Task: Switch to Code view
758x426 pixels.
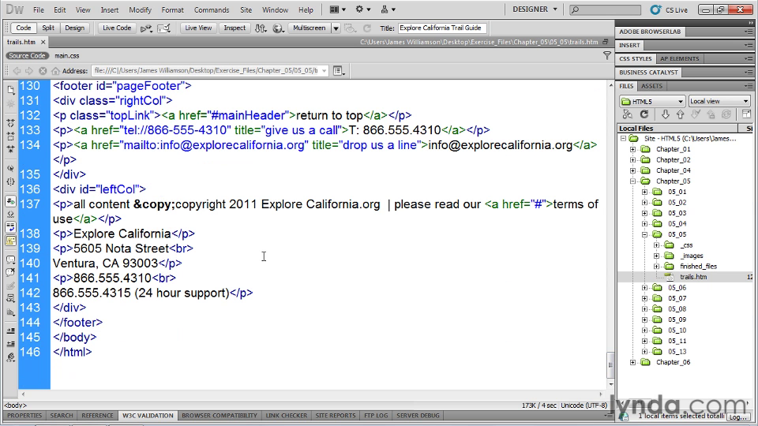Action: click(23, 28)
